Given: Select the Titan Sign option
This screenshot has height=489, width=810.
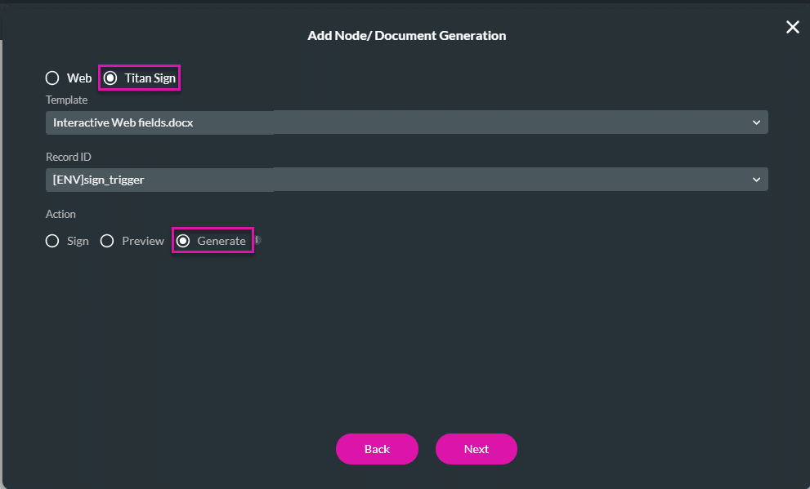Looking at the screenshot, I should click(x=110, y=78).
